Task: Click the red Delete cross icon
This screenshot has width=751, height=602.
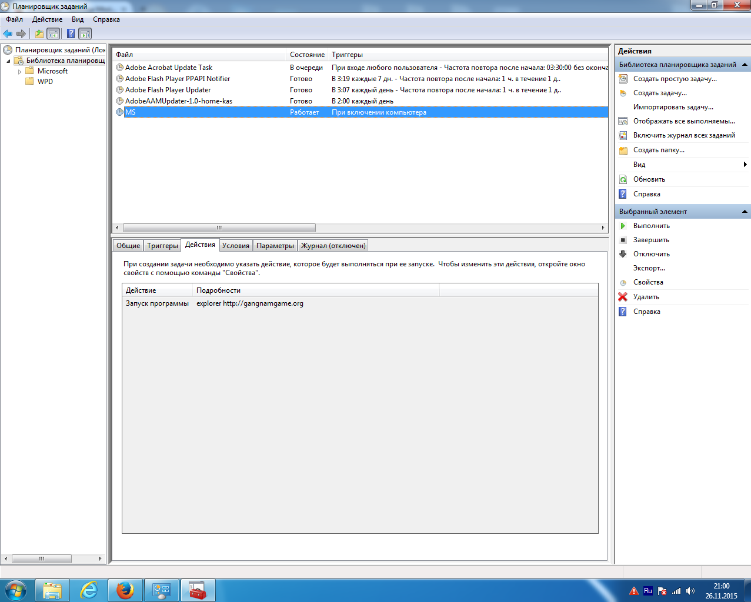Action: pyautogui.click(x=623, y=297)
